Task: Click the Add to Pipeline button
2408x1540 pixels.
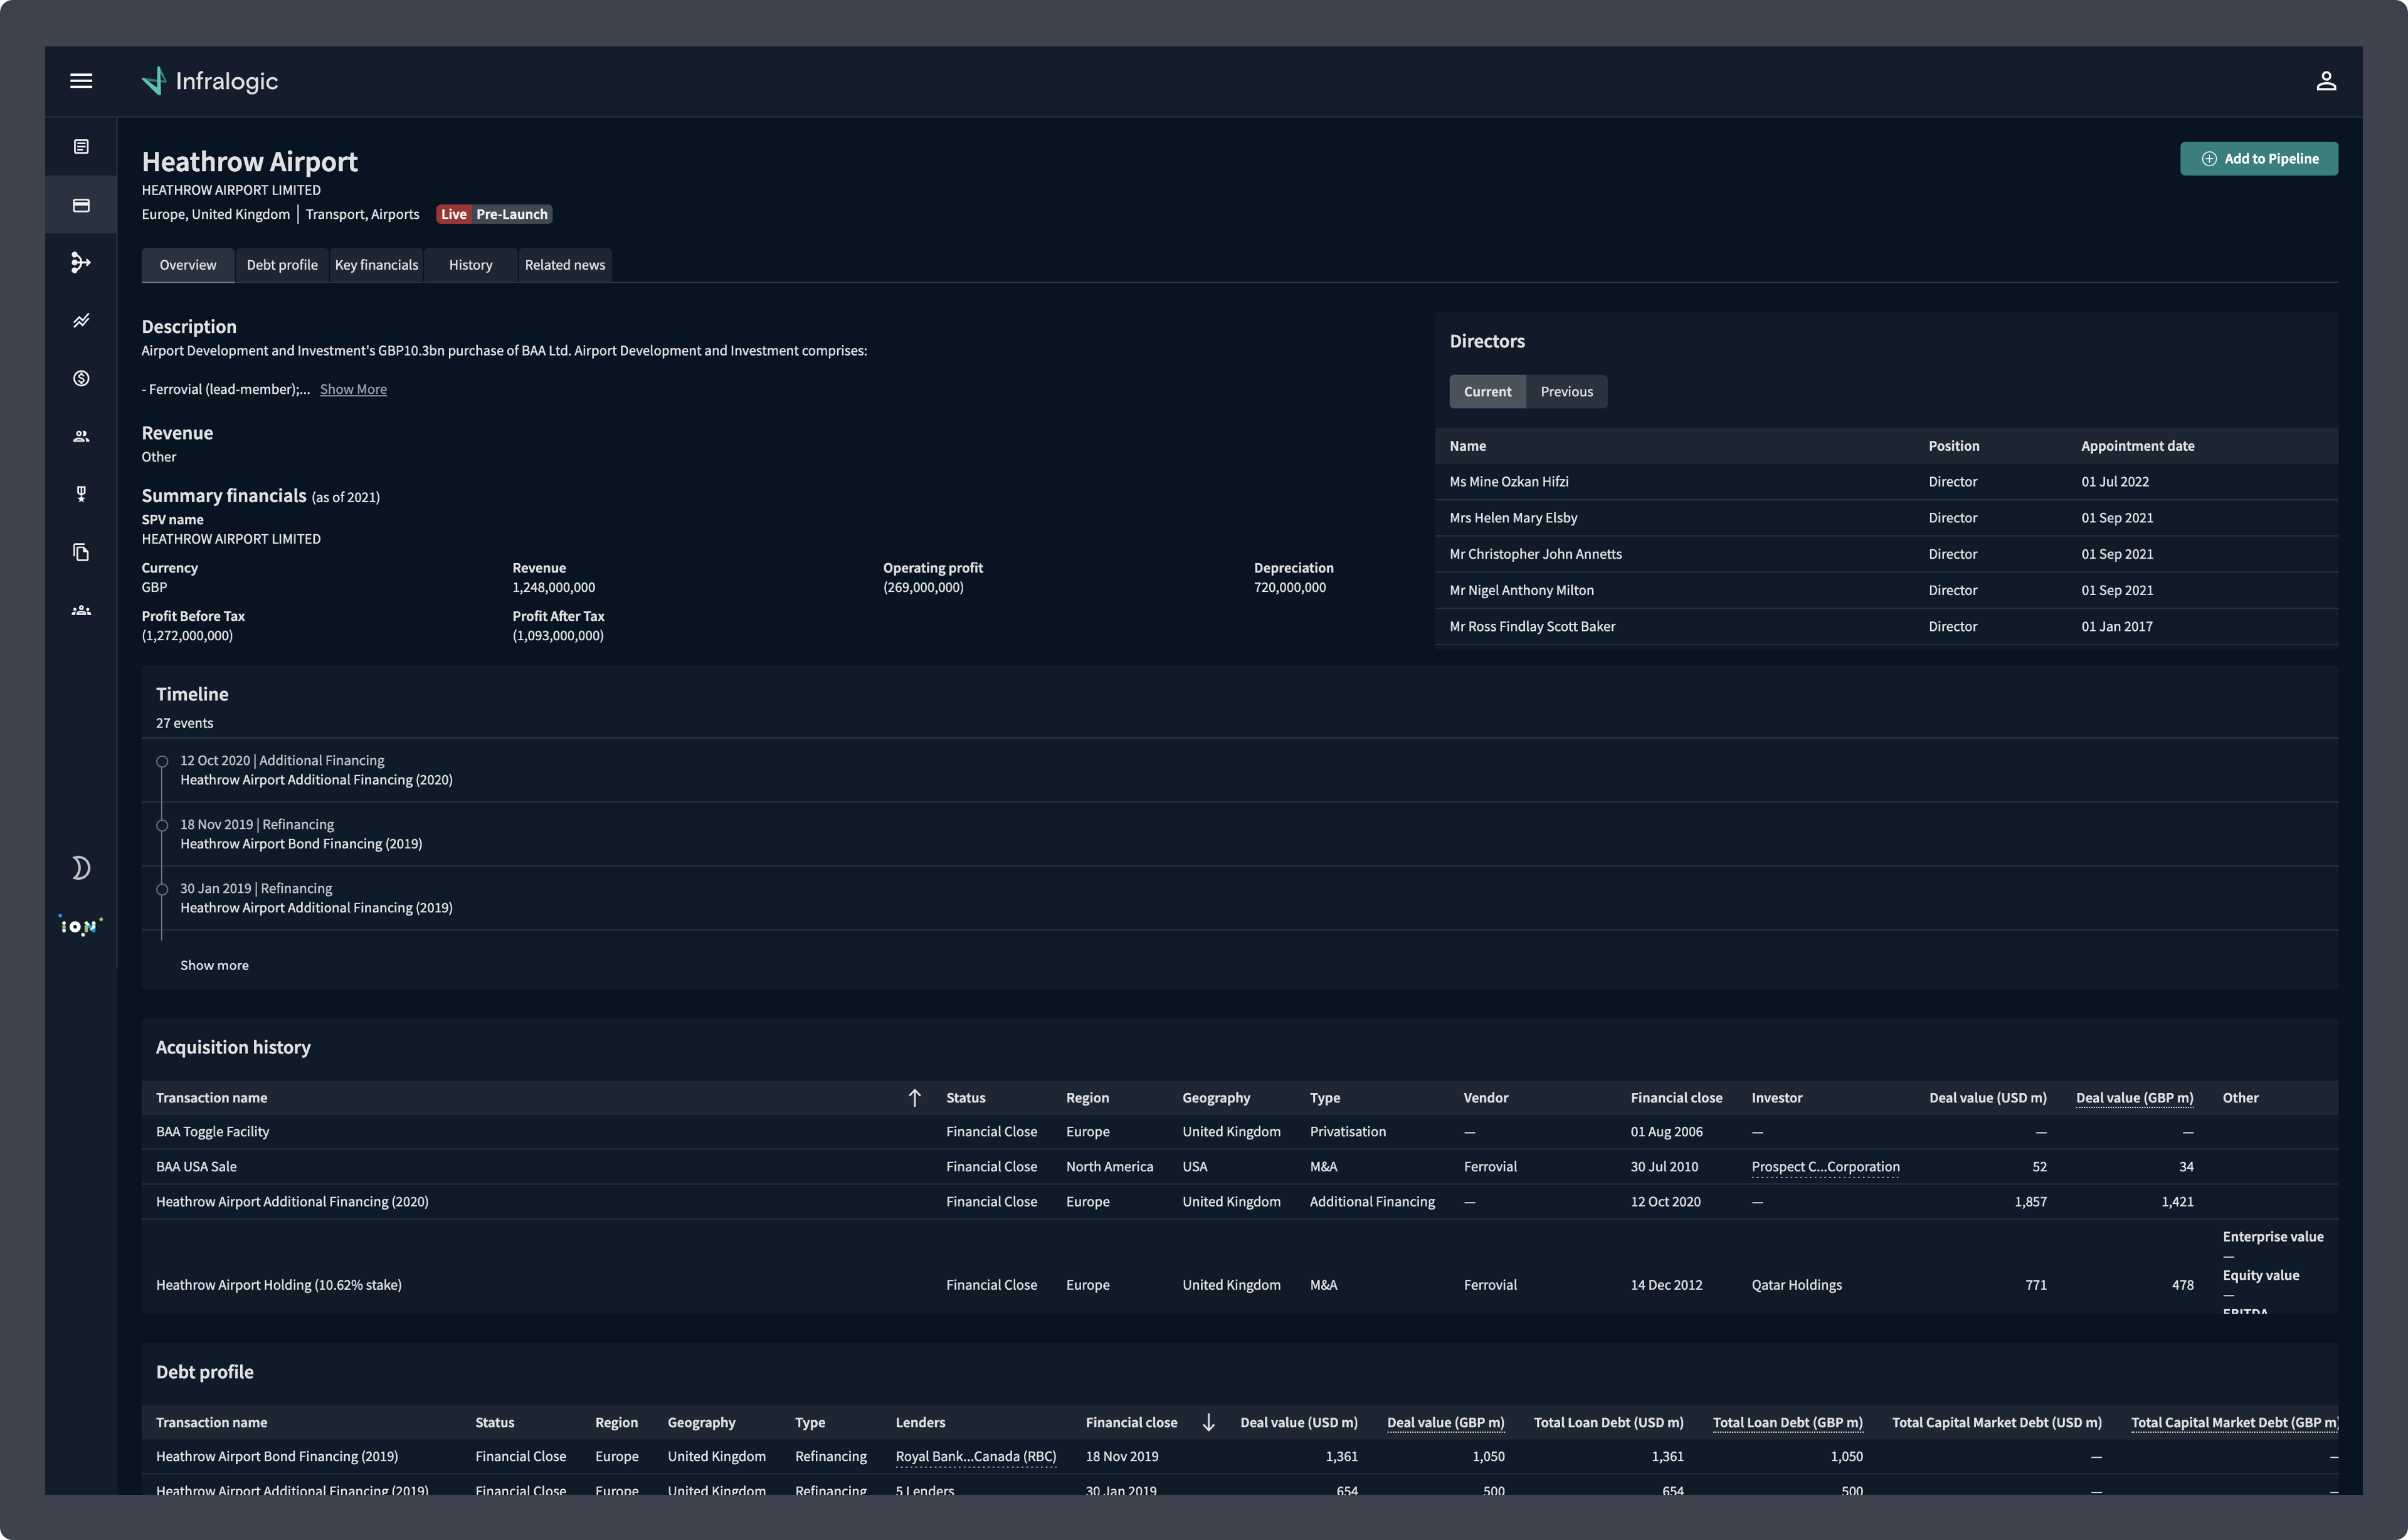Action: click(2258, 159)
